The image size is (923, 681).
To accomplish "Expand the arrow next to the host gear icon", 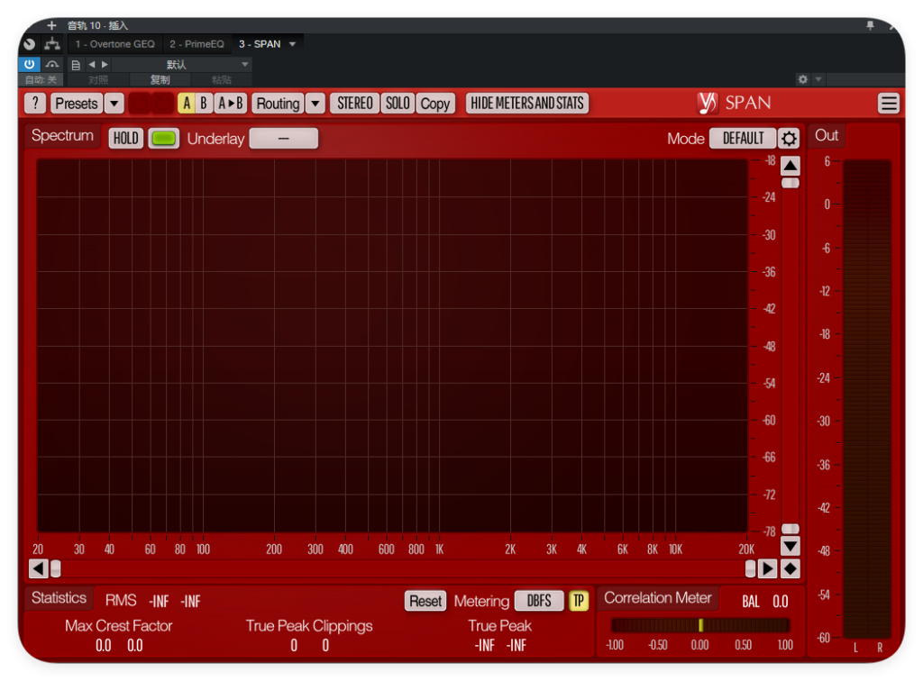I will [818, 78].
